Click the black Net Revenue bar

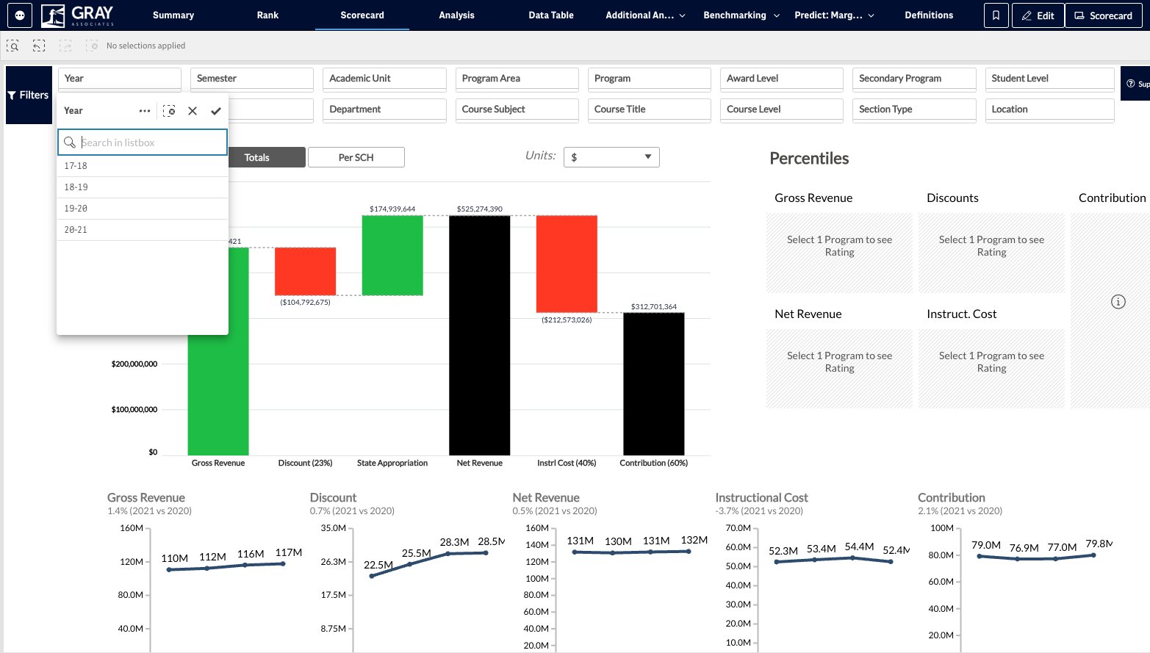pos(480,335)
